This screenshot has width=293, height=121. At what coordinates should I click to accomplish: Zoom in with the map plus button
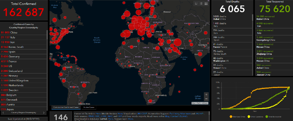click(206, 94)
